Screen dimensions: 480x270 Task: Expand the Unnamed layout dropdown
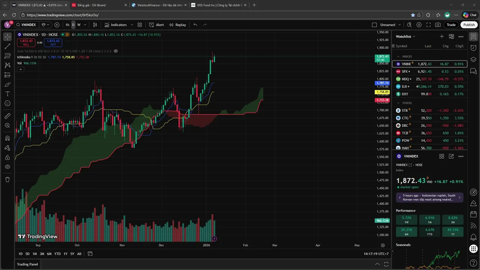click(x=399, y=25)
